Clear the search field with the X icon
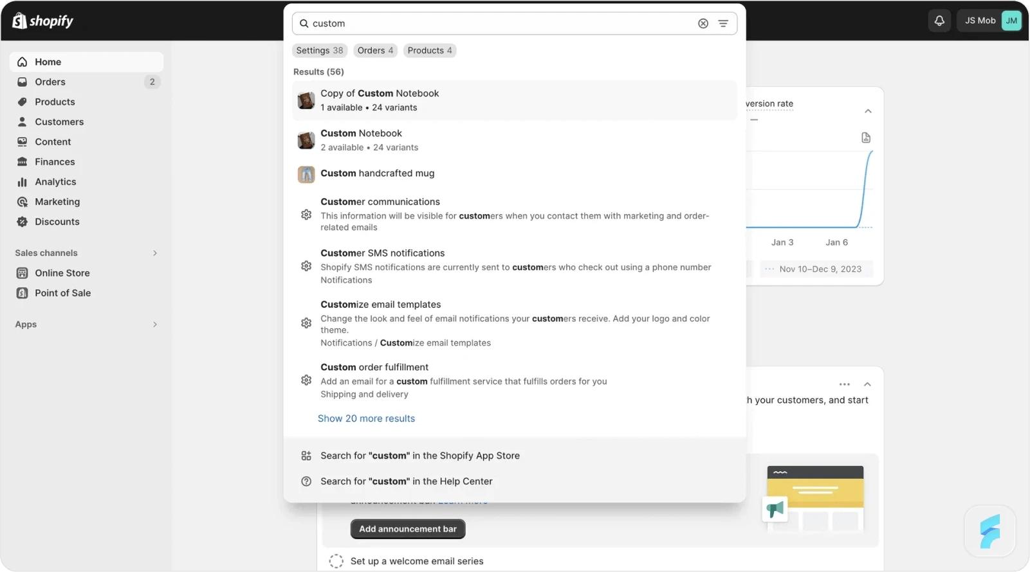Screen dimensions: 1030x572 pyautogui.click(x=703, y=23)
